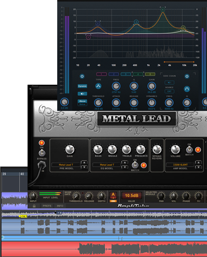Click the noise gate RELEASE knob
Image resolution: width=207 pixels, height=257 pixels.
click(89, 196)
